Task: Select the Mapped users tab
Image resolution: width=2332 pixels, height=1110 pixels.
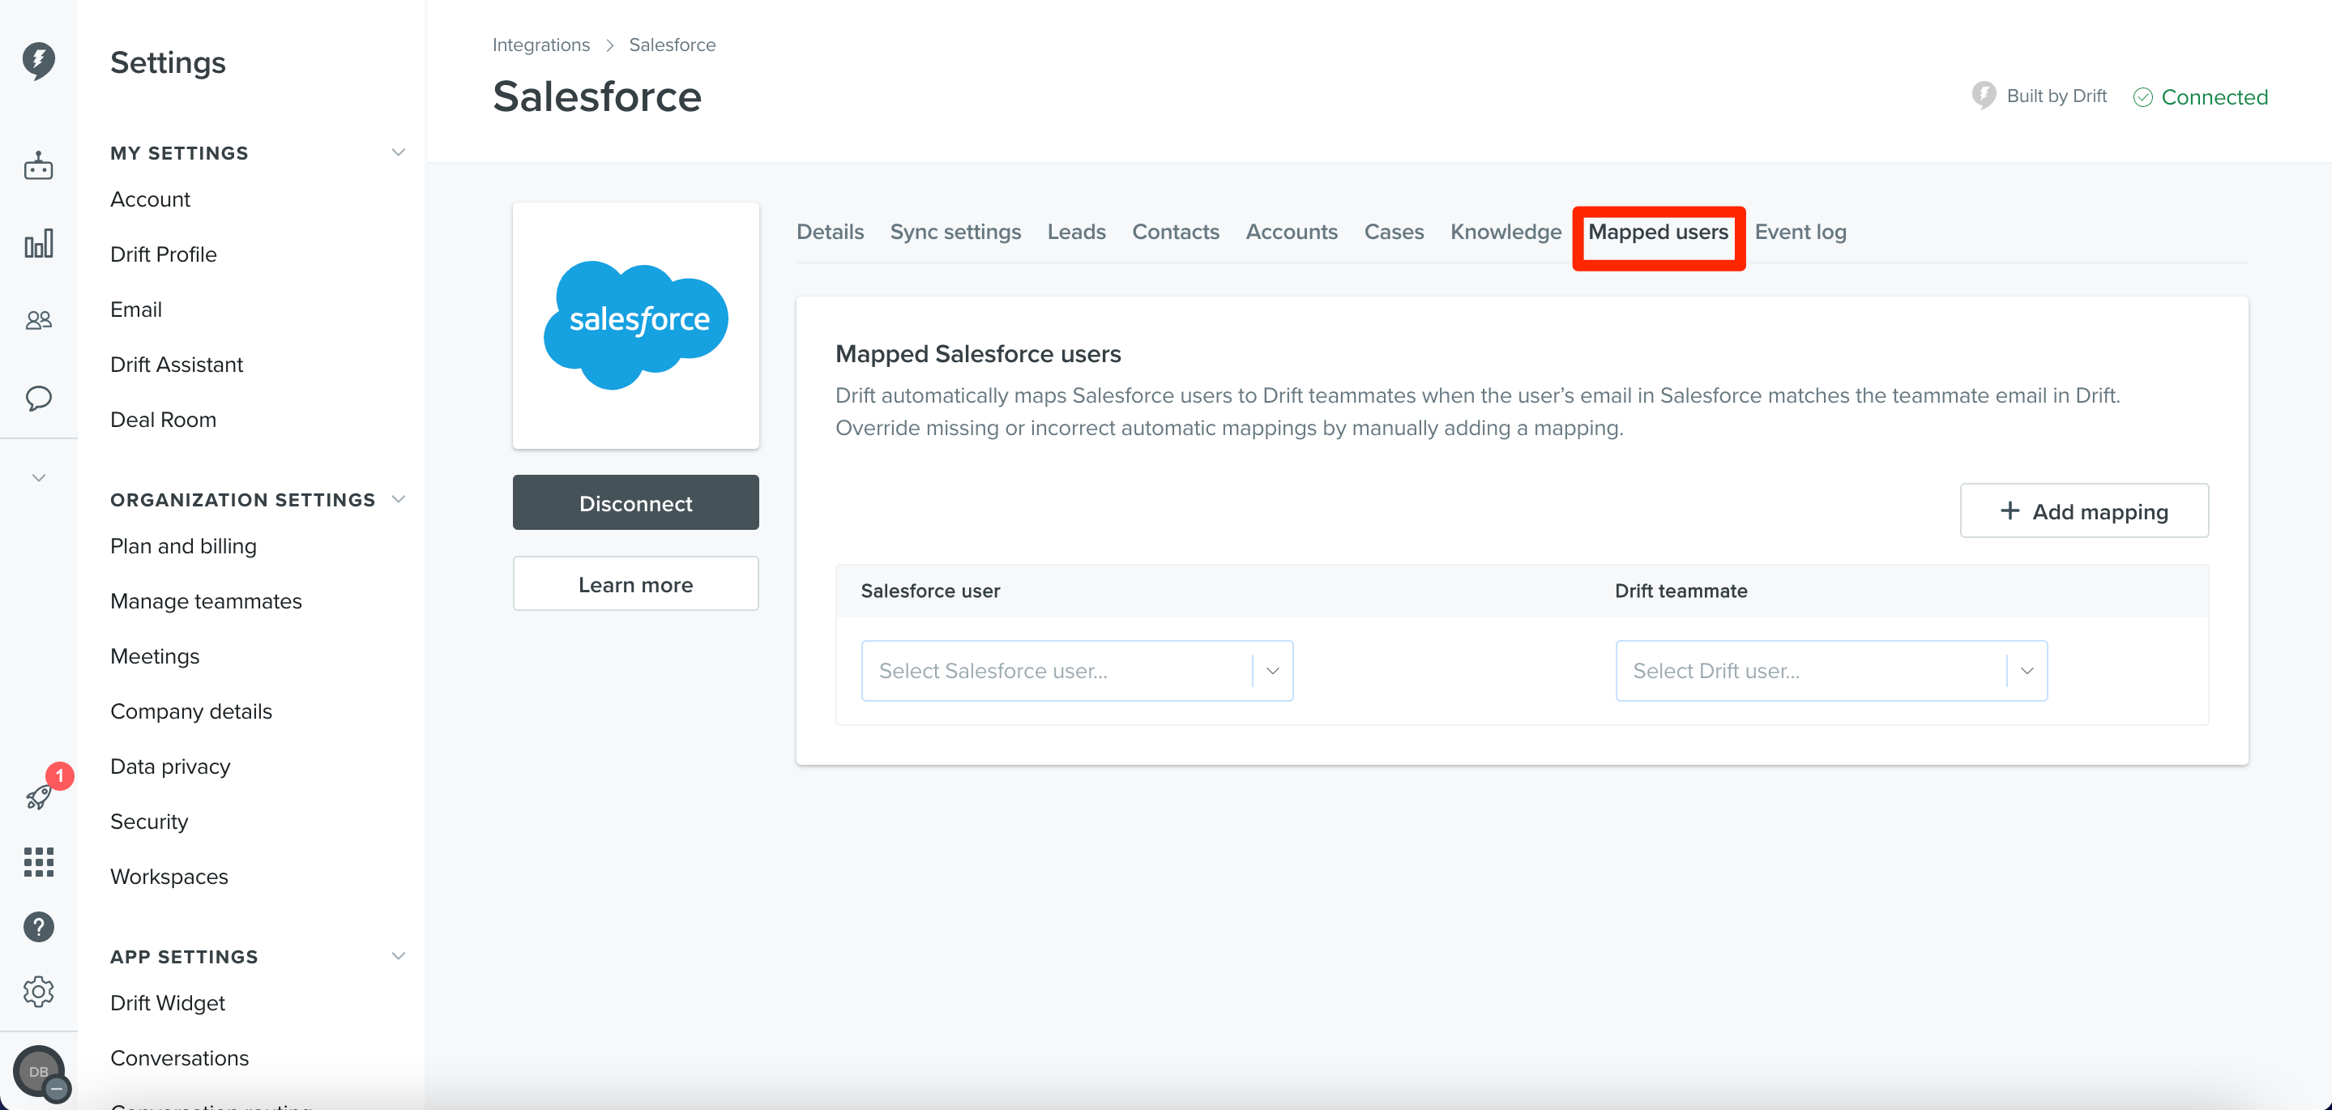Action: pos(1658,232)
